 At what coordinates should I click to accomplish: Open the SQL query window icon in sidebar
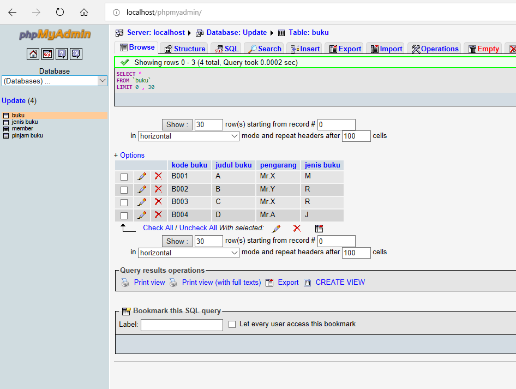pyautogui.click(x=47, y=53)
